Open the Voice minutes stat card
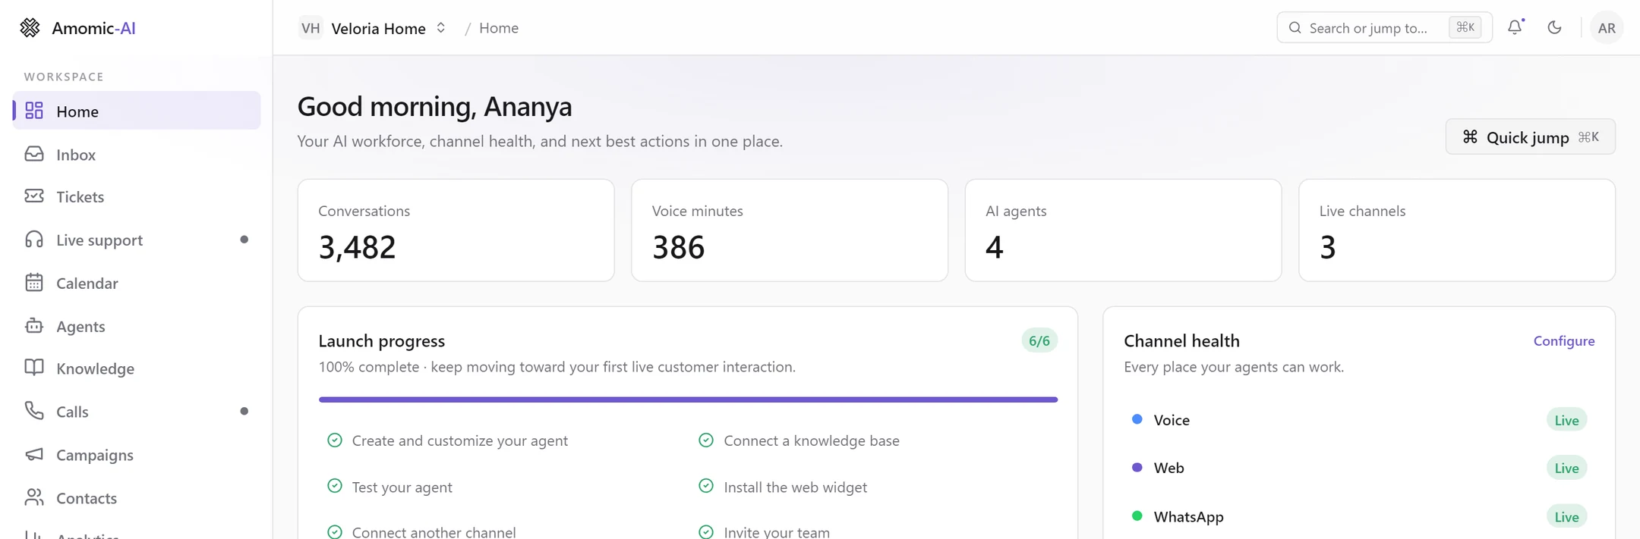 (790, 230)
